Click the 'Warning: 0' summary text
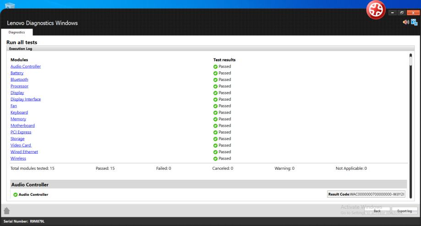421x226 pixels. (x=284, y=168)
